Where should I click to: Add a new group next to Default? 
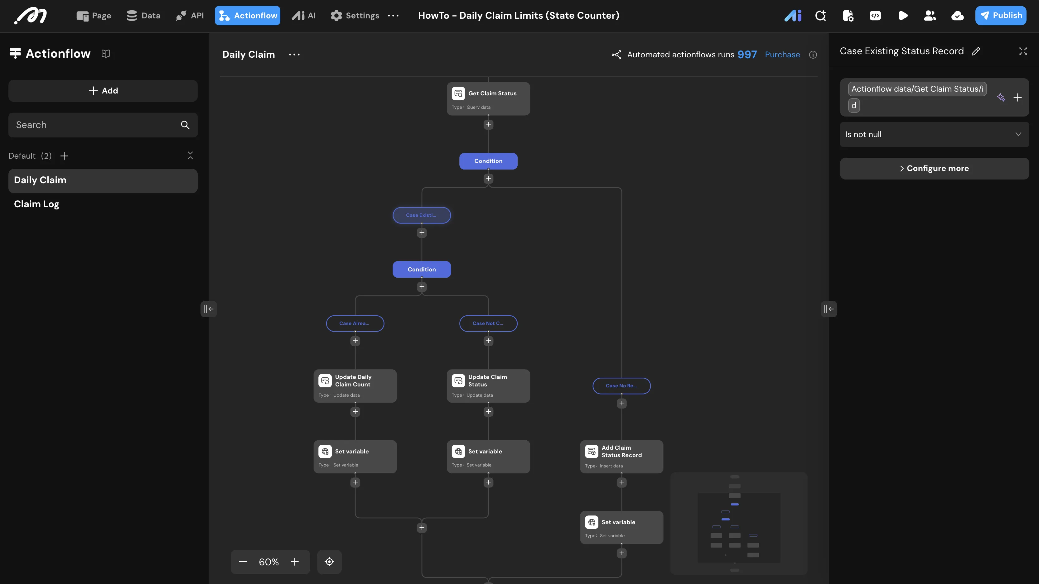click(x=64, y=156)
